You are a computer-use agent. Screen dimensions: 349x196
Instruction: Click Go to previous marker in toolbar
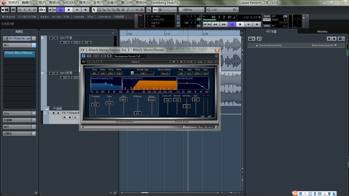tap(50, 10)
